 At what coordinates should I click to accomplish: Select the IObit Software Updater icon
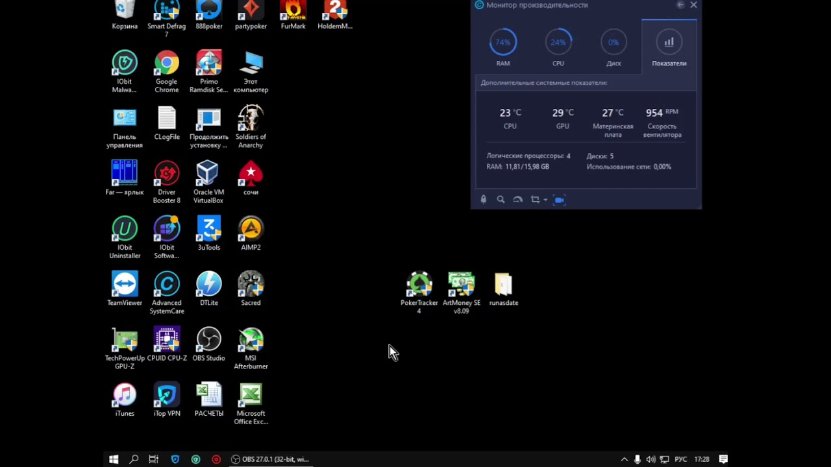(167, 237)
